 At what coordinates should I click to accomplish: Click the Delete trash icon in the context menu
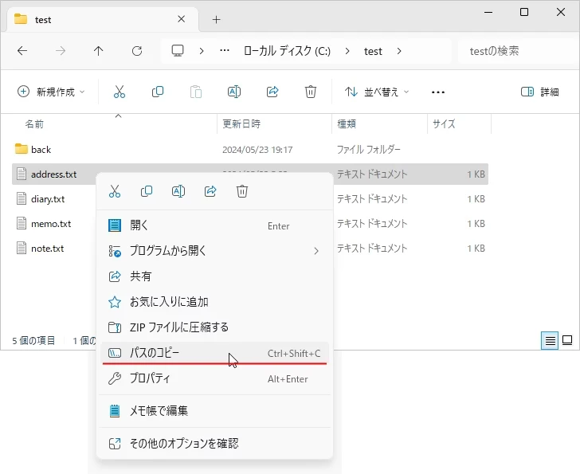click(x=242, y=191)
